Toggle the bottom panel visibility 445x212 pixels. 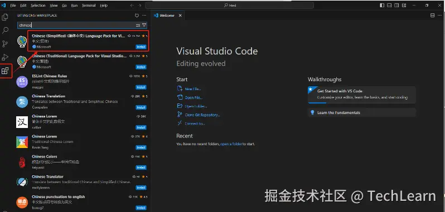point(389,6)
